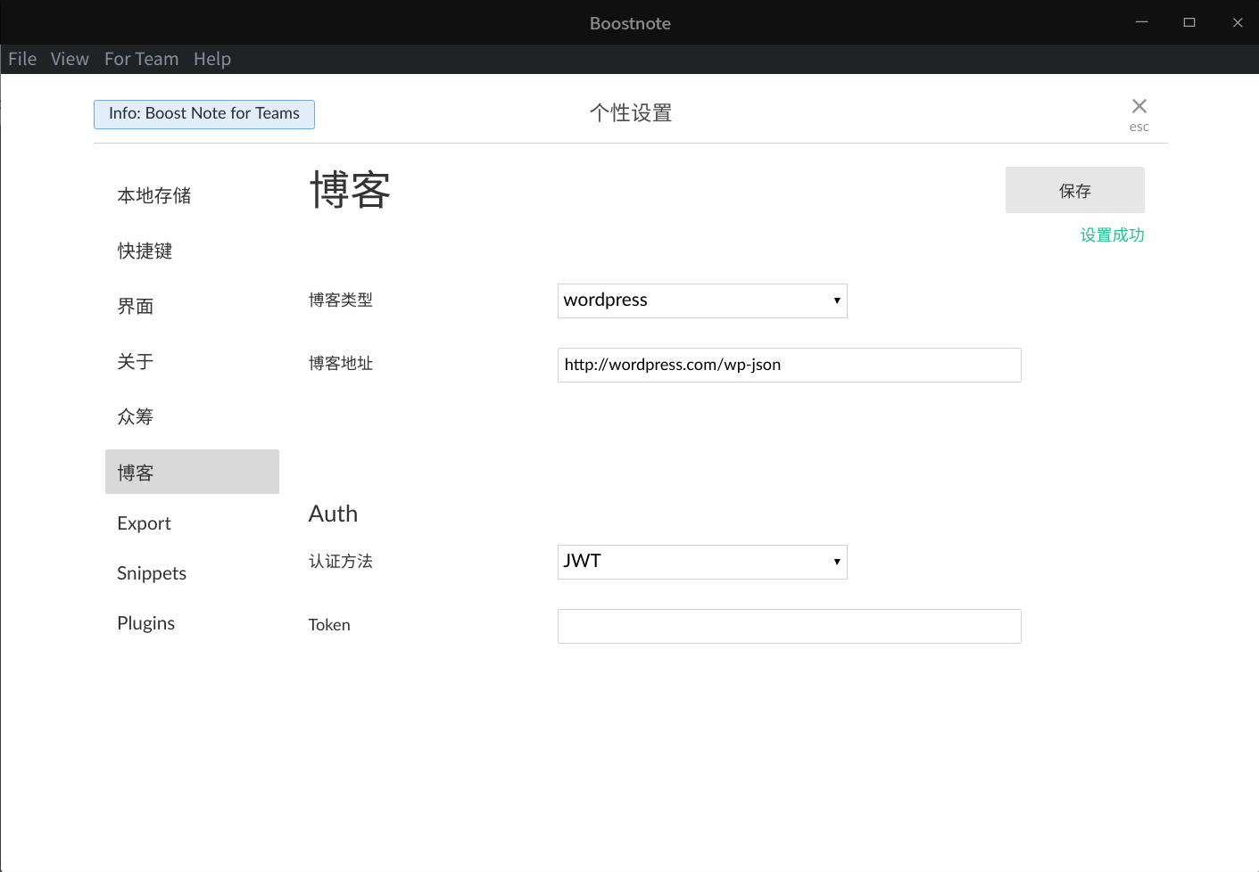Open the Help menu
Screen dimensions: 1259x872
click(212, 59)
